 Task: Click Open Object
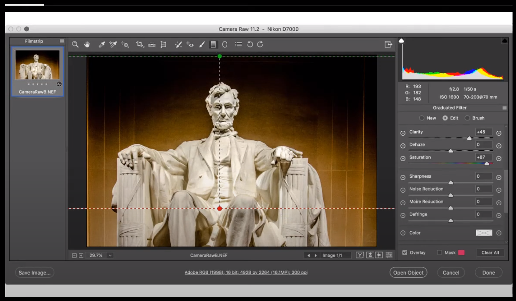point(408,272)
